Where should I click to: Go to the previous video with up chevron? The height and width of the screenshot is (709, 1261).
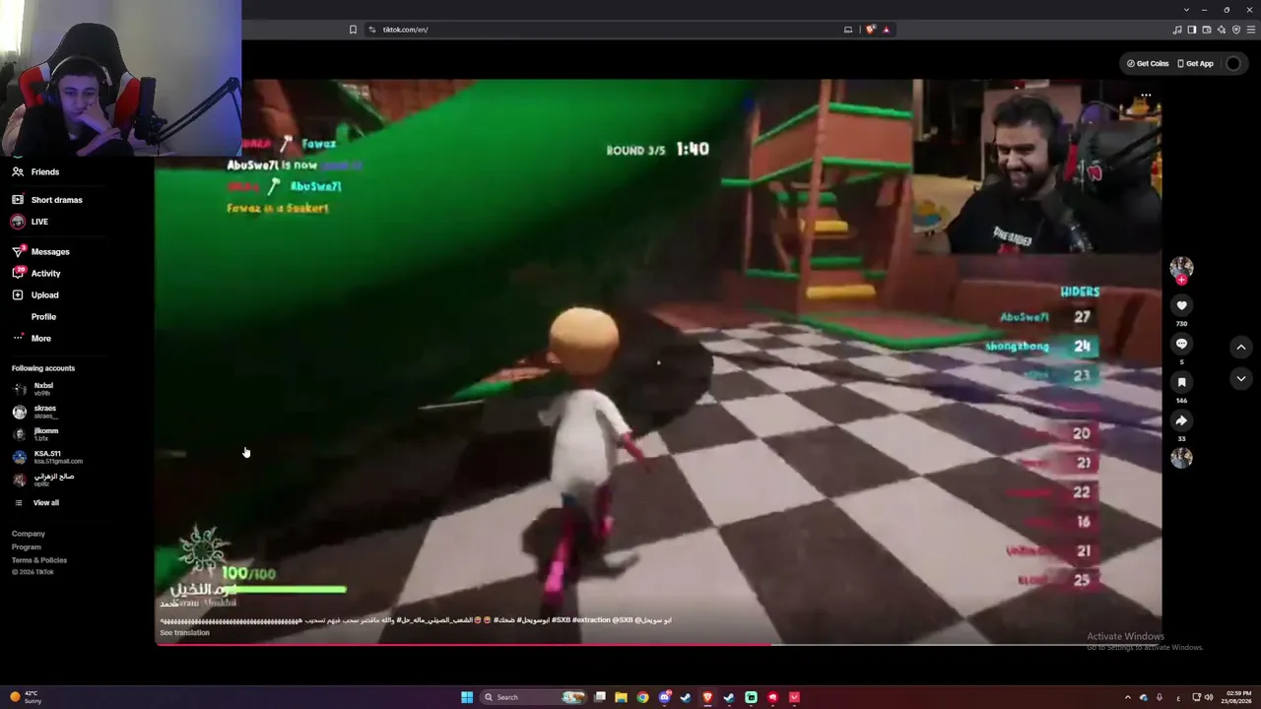coord(1241,347)
